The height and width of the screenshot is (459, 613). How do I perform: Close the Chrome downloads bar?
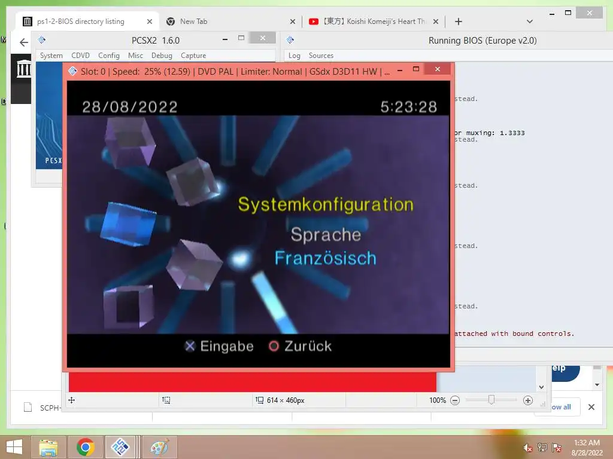[591, 407]
